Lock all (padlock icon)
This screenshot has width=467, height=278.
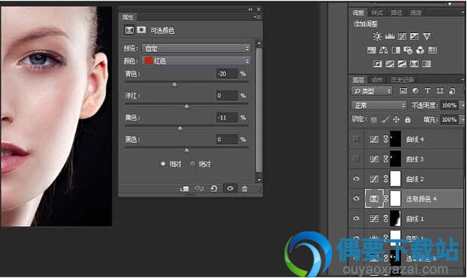[x=408, y=119]
